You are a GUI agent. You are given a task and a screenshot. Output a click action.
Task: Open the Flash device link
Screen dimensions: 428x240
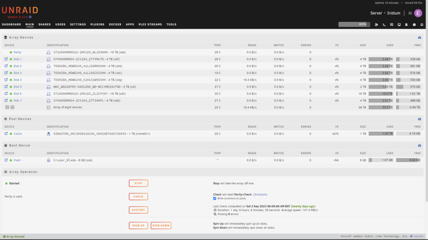click(x=17, y=160)
